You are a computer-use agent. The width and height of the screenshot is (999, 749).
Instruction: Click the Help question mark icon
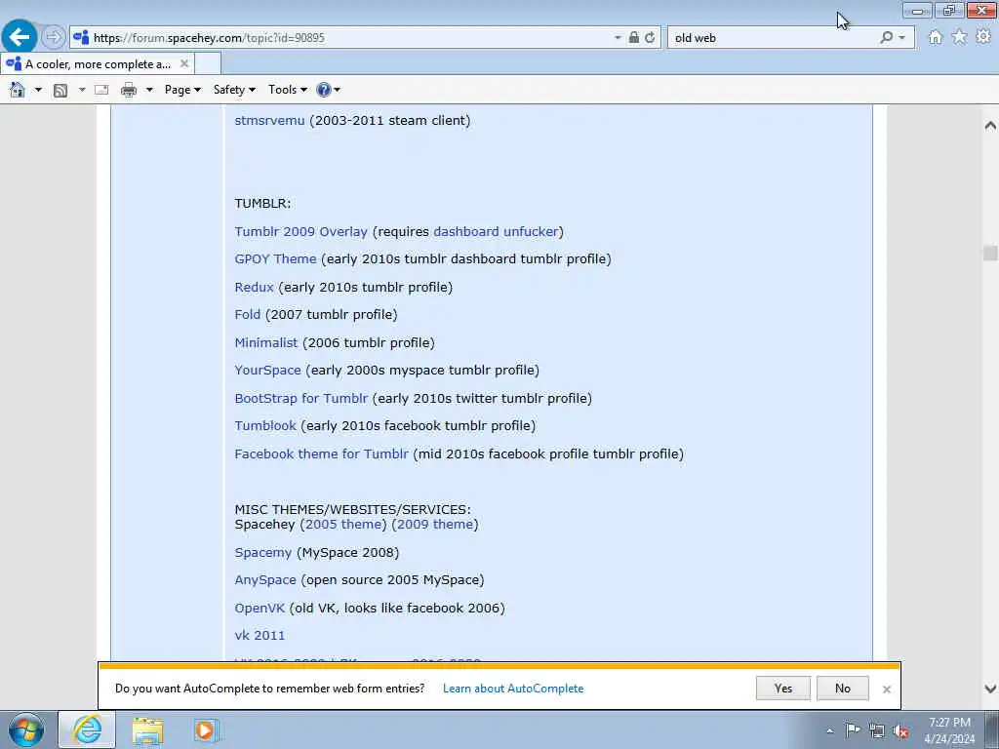pyautogui.click(x=324, y=90)
